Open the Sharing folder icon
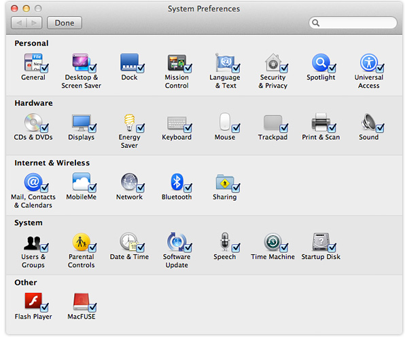 (225, 182)
